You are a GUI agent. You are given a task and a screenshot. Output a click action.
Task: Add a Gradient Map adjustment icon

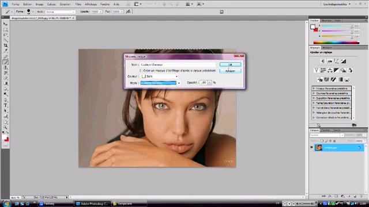[x=340, y=79]
